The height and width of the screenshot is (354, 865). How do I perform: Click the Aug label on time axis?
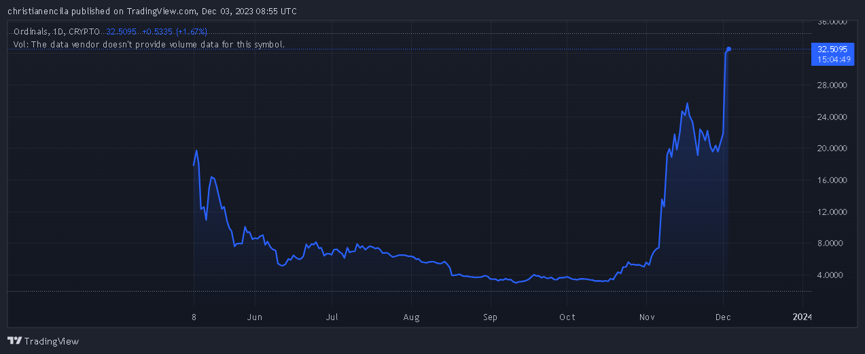point(411,317)
